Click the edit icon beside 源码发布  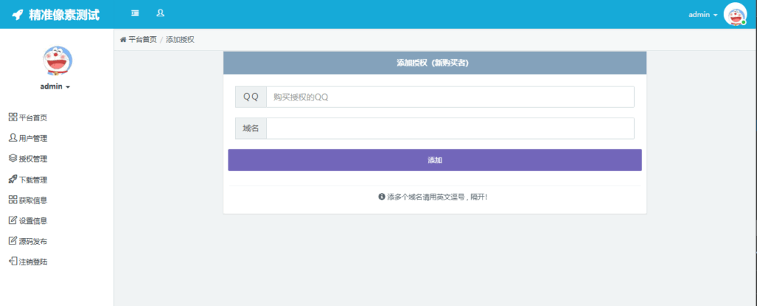[13, 241]
